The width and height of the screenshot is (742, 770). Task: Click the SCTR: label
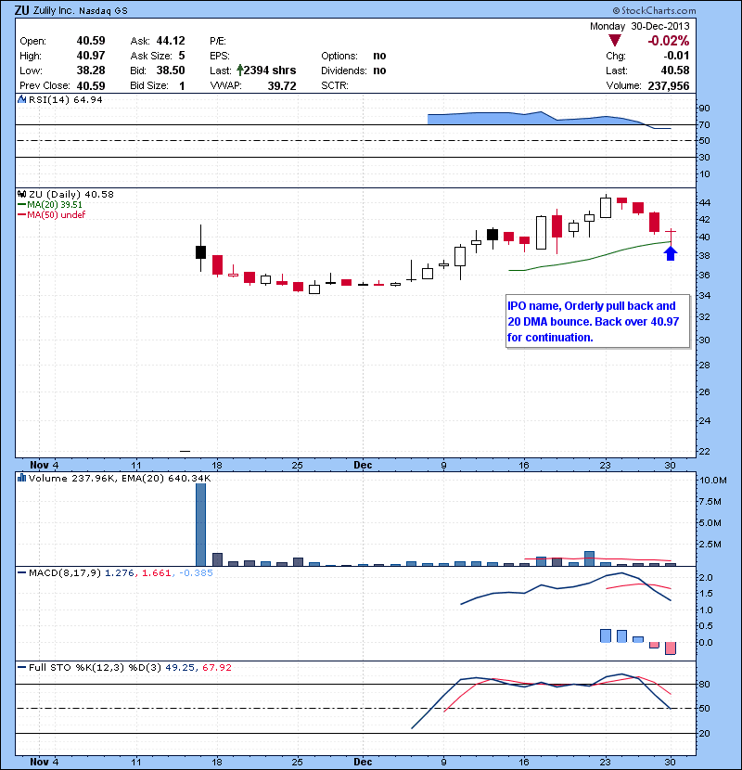335,85
